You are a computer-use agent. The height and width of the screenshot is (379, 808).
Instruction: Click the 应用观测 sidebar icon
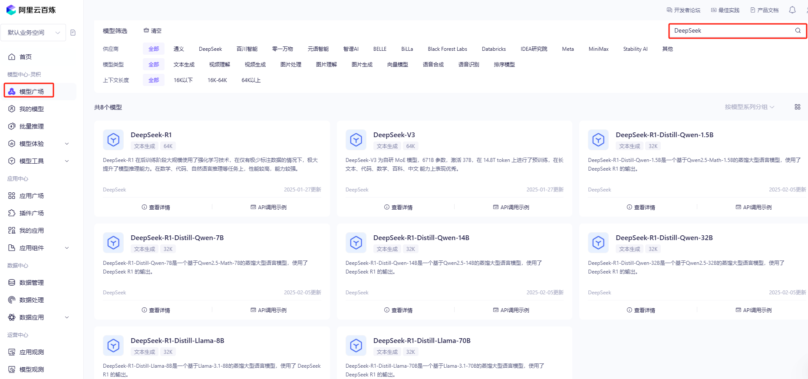[12, 352]
